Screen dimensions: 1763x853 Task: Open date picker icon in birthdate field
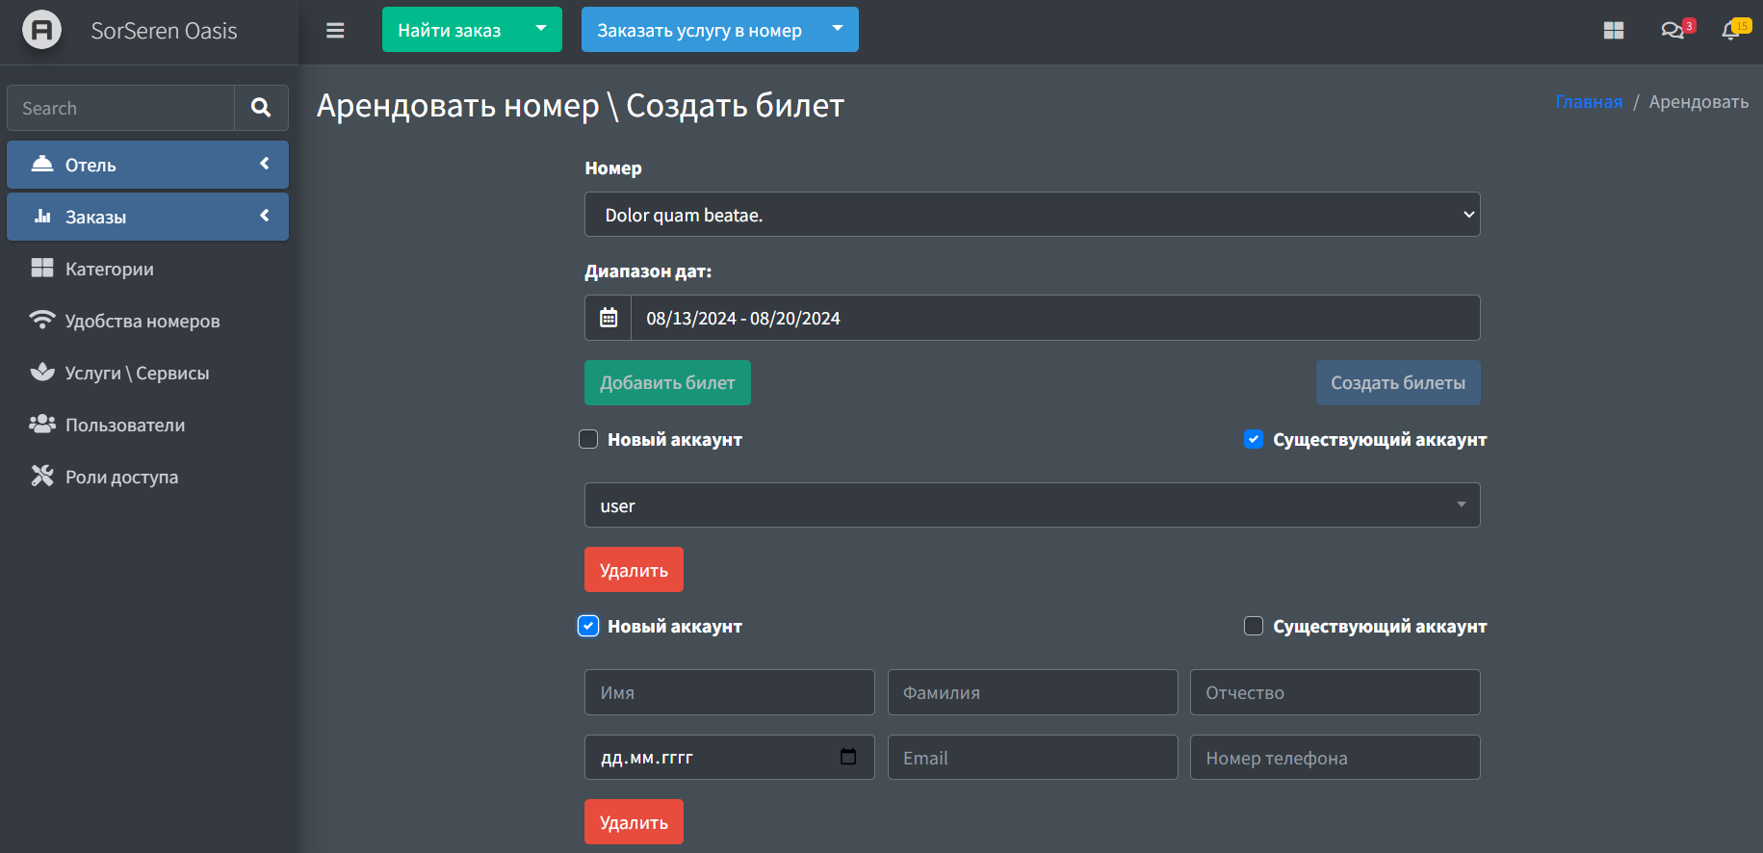(847, 757)
